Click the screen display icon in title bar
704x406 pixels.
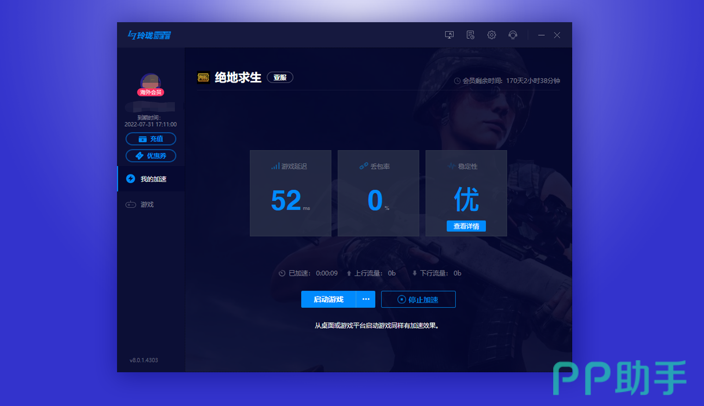[x=449, y=35]
